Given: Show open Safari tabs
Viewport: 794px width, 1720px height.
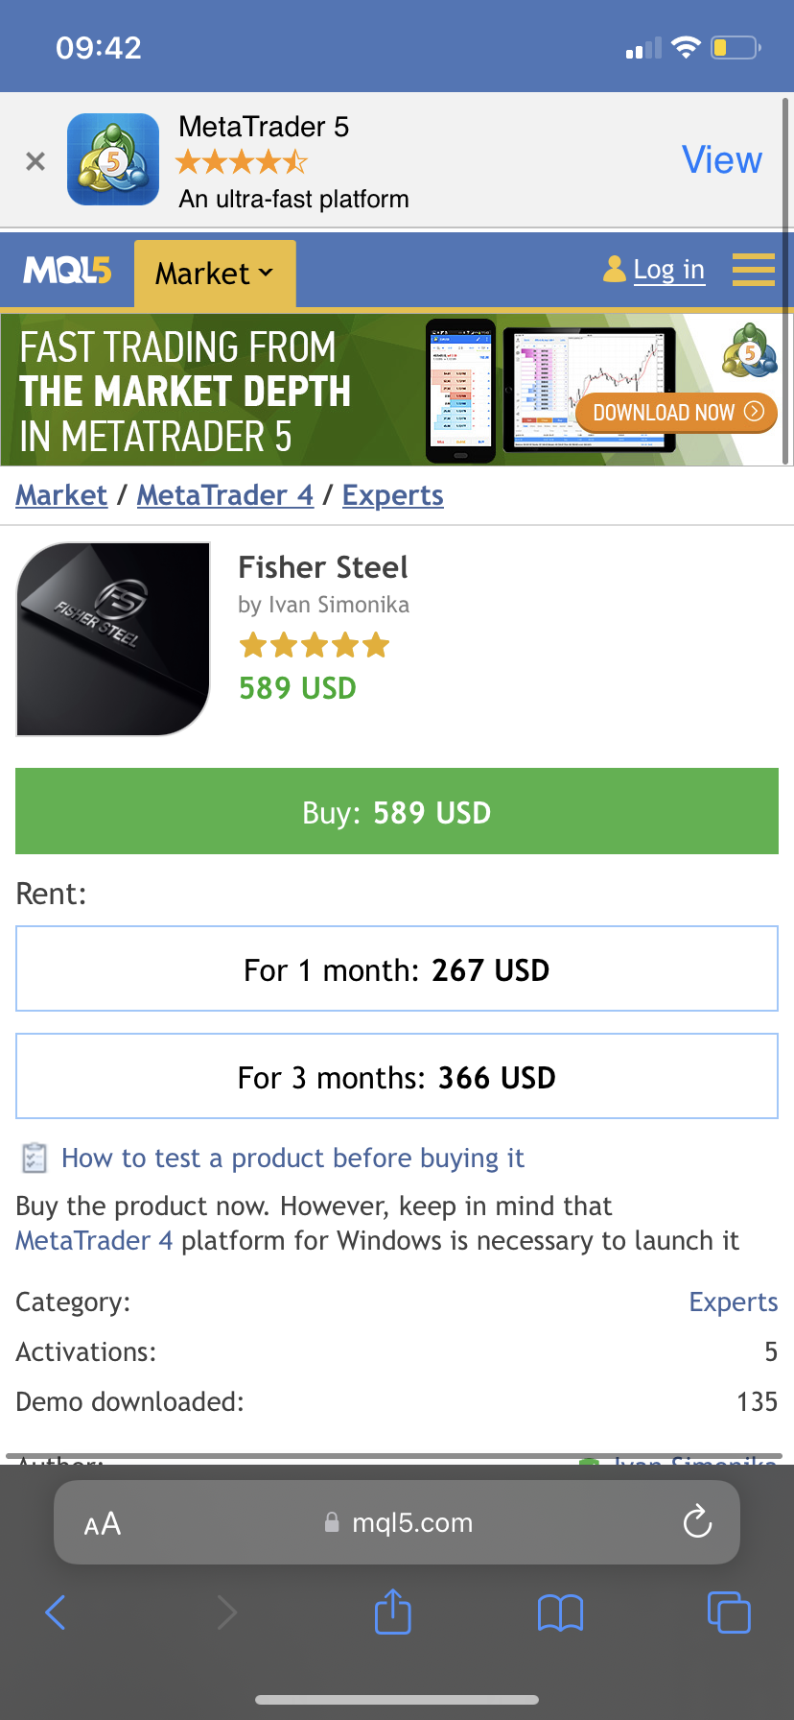Looking at the screenshot, I should click(728, 1612).
